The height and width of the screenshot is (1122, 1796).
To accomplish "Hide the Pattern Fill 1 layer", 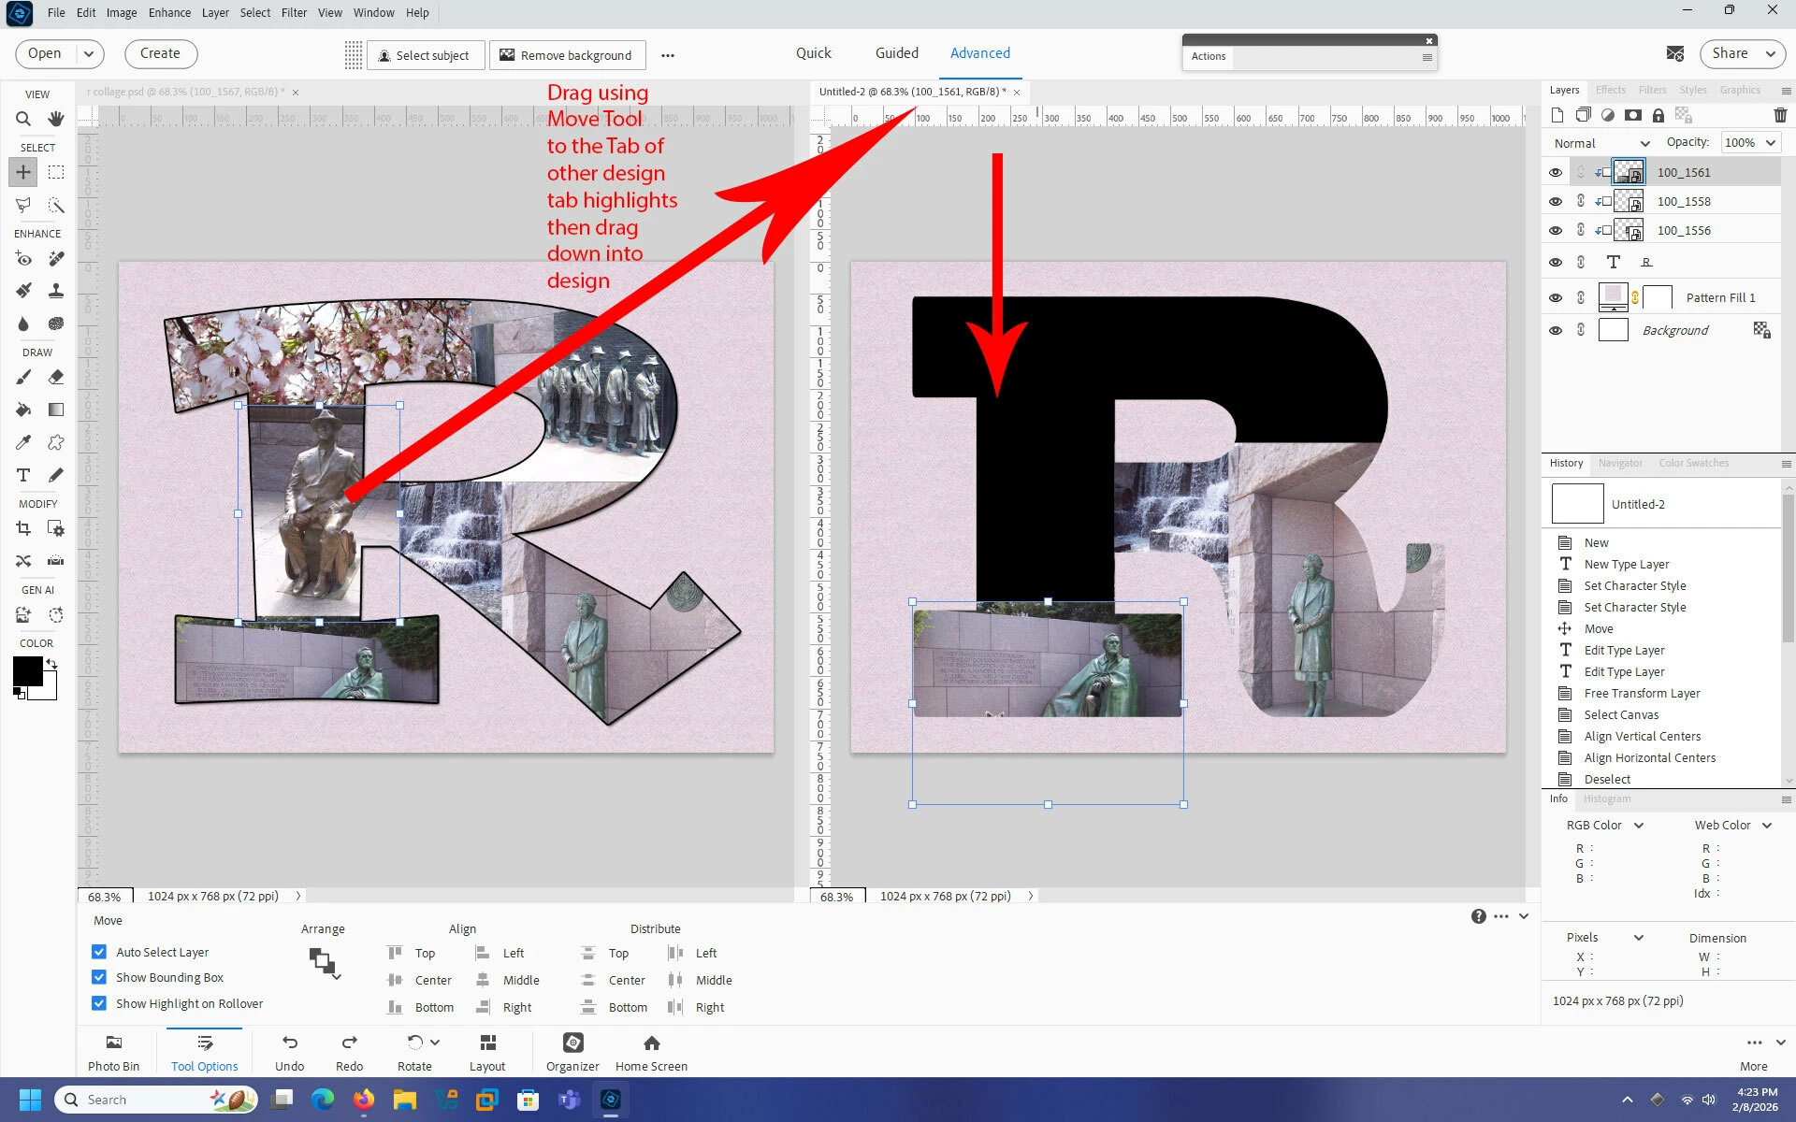I will 1556,297.
